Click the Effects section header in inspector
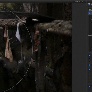The height and width of the screenshot is (92, 92). pyautogui.click(x=90, y=10)
